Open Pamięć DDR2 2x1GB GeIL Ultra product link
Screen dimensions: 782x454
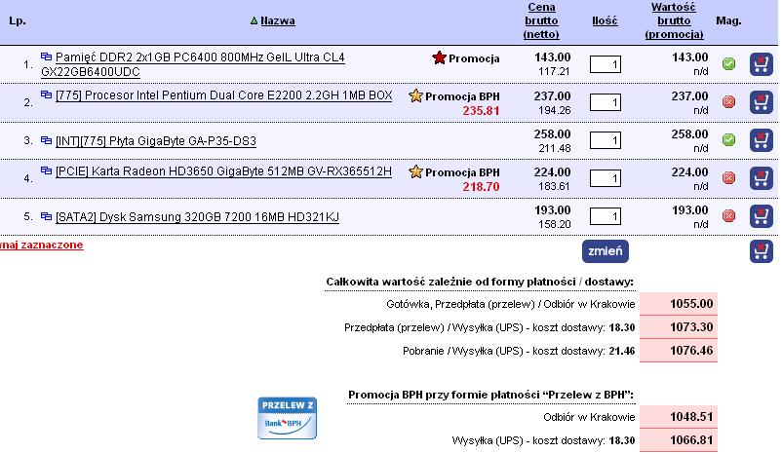point(193,64)
